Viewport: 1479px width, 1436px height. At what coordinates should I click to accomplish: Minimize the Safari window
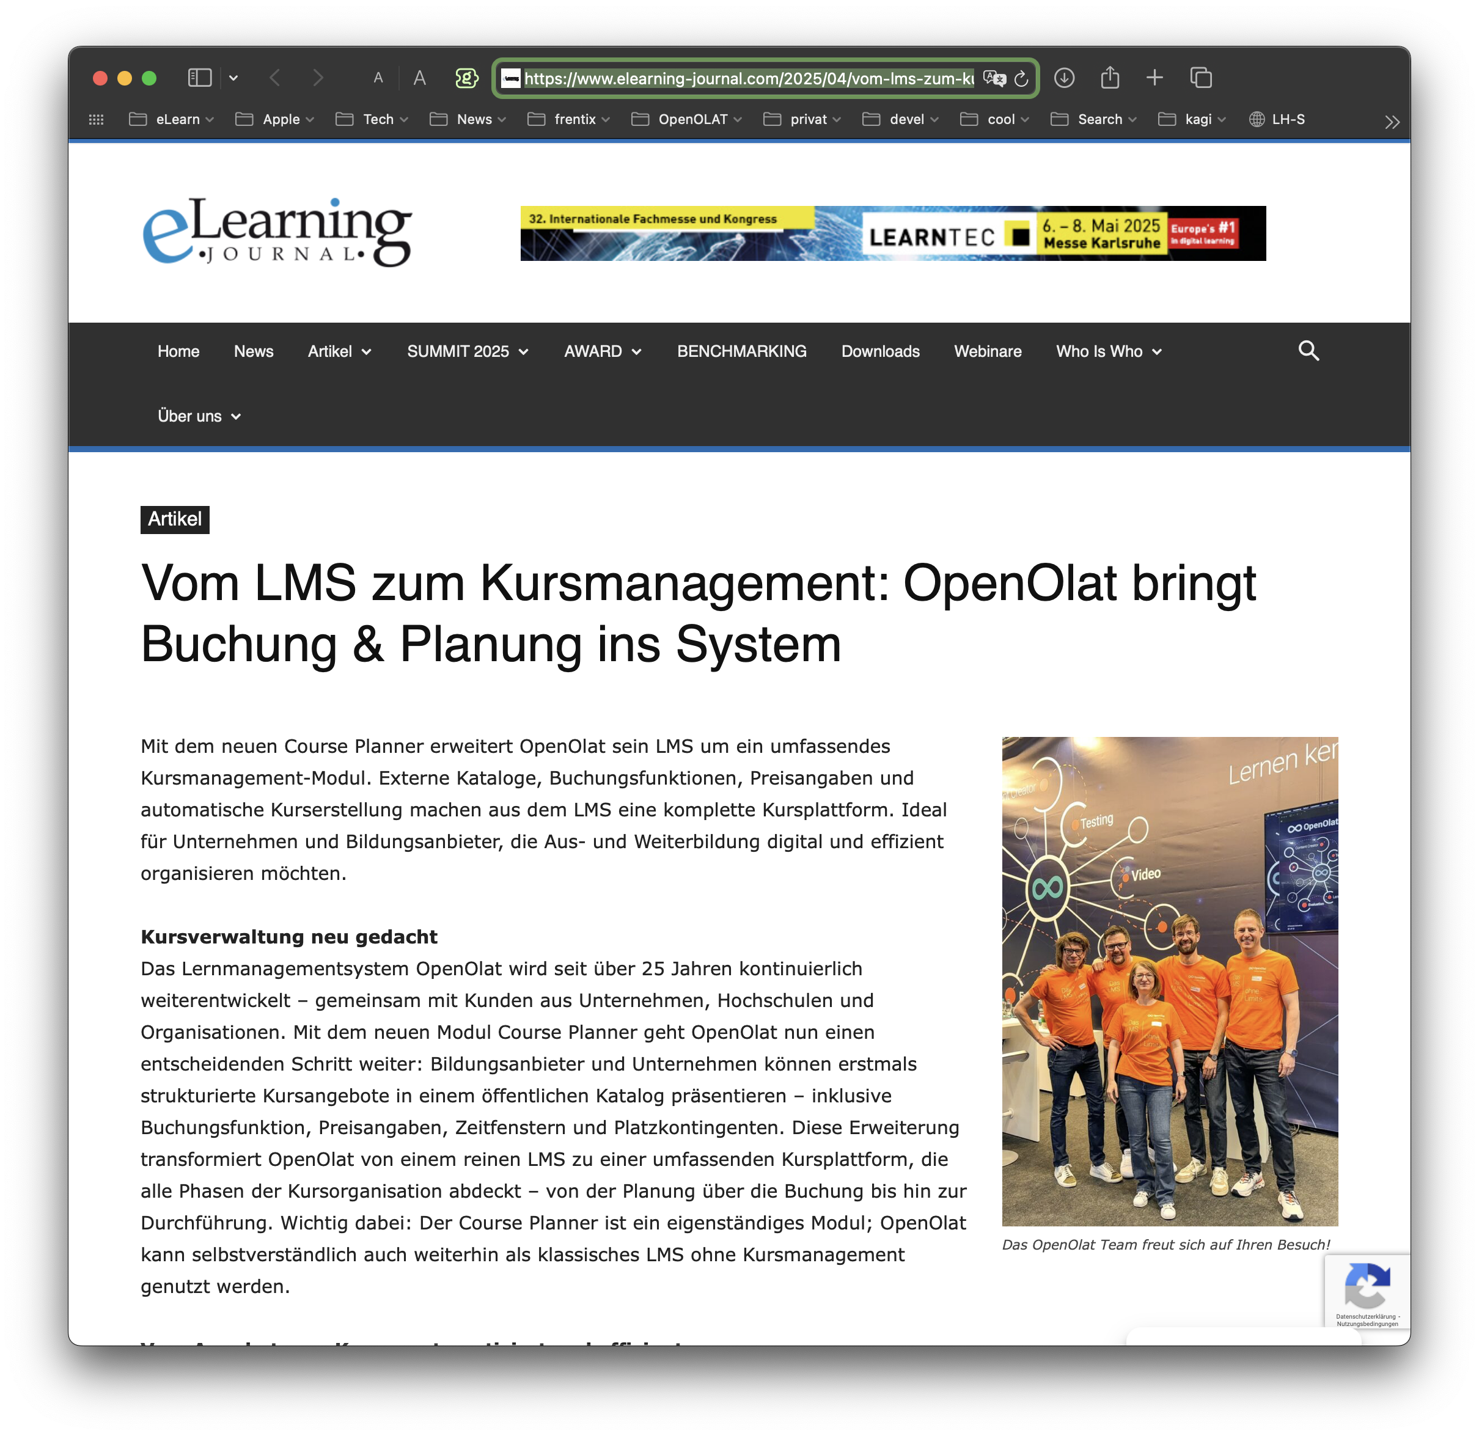125,78
